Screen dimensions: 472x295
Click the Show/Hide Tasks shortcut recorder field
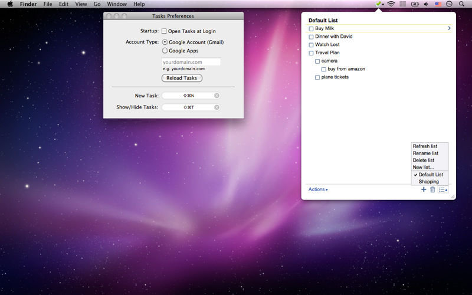pos(191,107)
